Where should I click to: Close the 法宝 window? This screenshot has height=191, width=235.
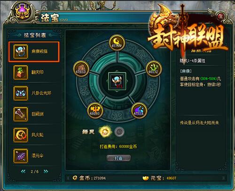221,16
